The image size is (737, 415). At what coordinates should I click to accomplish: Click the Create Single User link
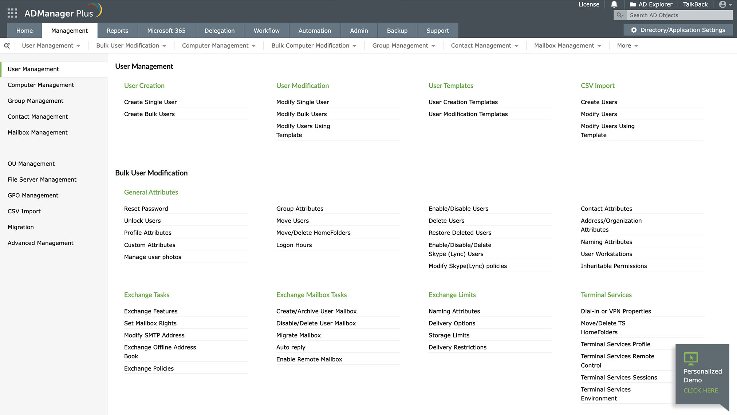point(150,102)
